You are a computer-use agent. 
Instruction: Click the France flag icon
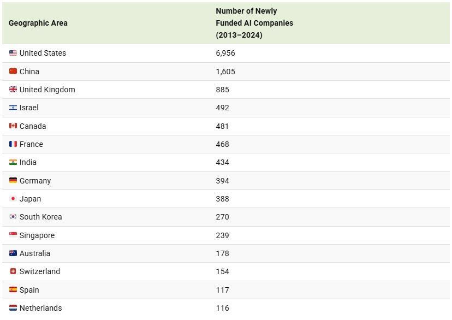tap(13, 144)
